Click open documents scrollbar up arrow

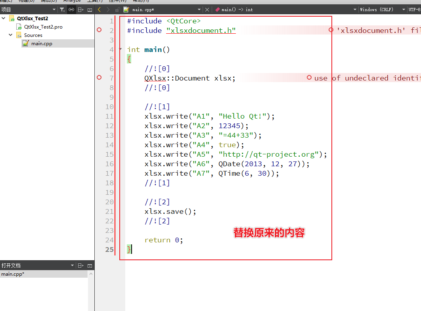click(x=91, y=274)
